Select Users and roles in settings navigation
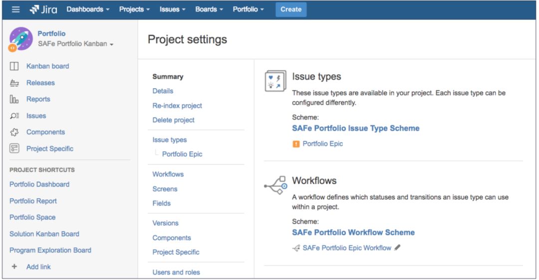539x280 pixels. [x=176, y=272]
